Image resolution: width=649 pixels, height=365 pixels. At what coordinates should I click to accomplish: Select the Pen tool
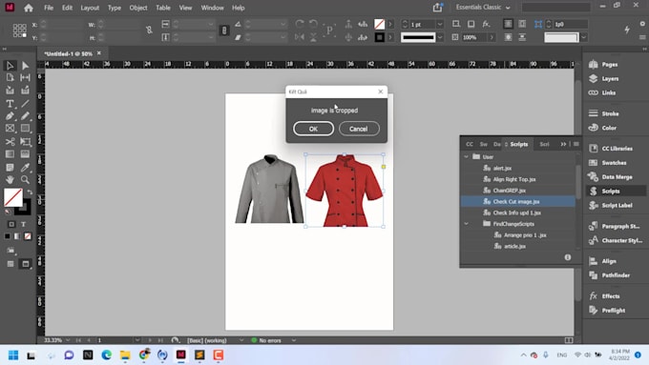[10, 116]
